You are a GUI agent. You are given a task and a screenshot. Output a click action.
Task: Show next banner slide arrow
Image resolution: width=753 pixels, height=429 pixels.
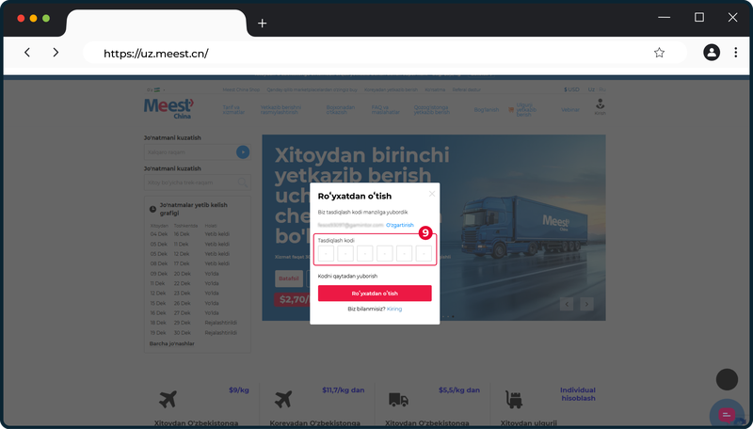coord(586,304)
